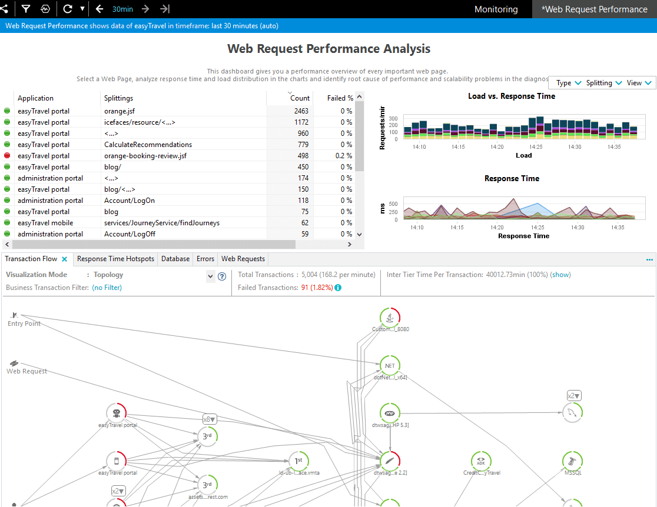Select the Apache feather dtwsag 2.2 node

(390, 461)
